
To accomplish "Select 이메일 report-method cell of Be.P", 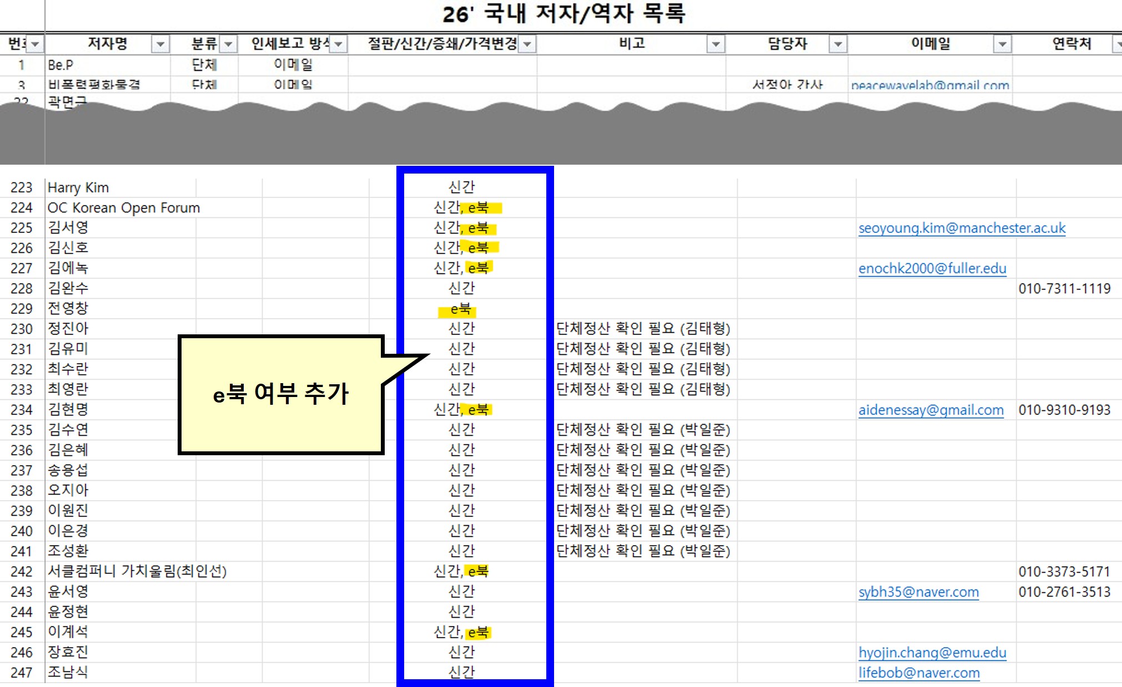I will point(293,65).
